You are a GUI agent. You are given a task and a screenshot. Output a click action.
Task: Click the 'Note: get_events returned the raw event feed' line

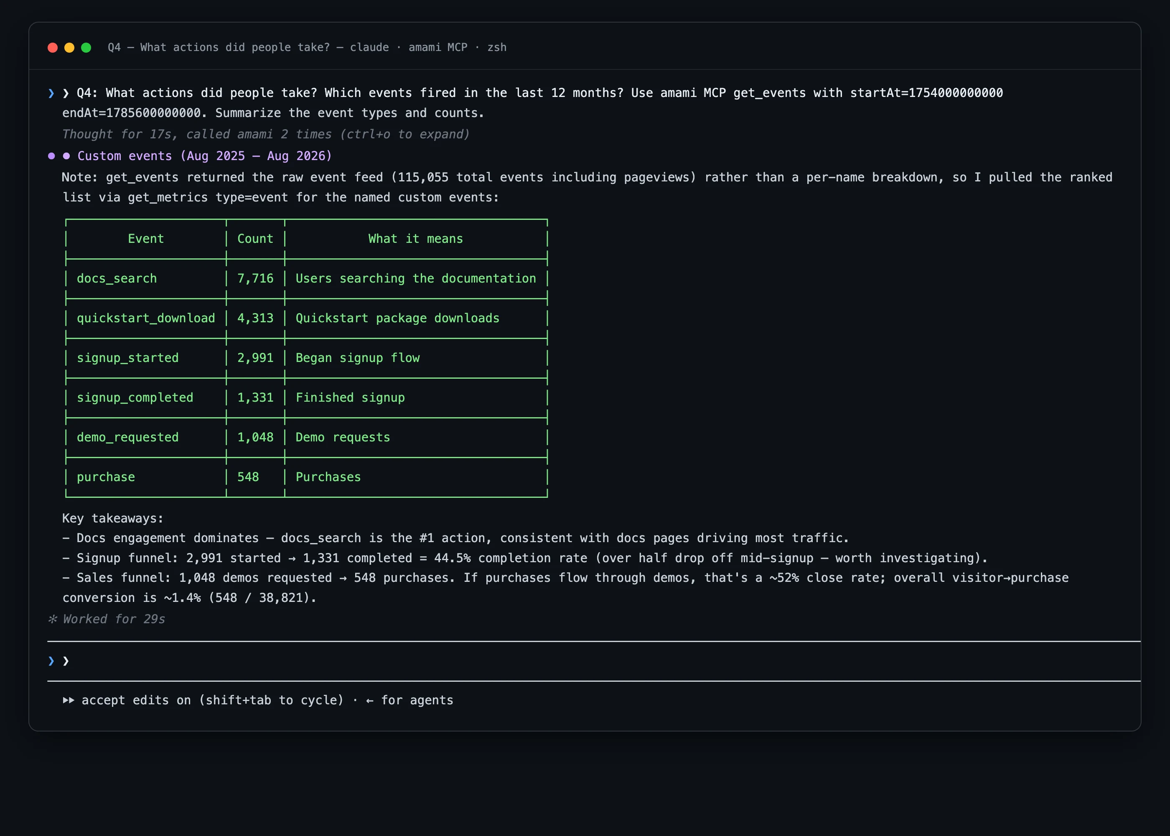[x=587, y=177]
